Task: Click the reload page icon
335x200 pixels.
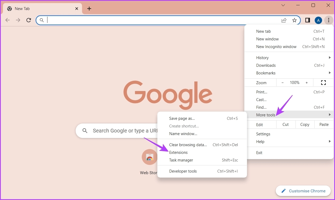Action: tap(29, 20)
